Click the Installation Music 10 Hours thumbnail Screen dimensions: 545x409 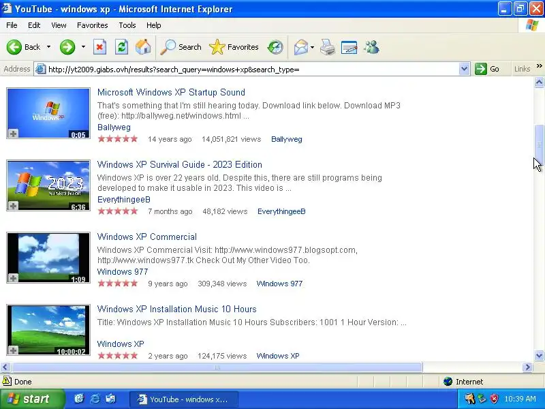pos(48,330)
